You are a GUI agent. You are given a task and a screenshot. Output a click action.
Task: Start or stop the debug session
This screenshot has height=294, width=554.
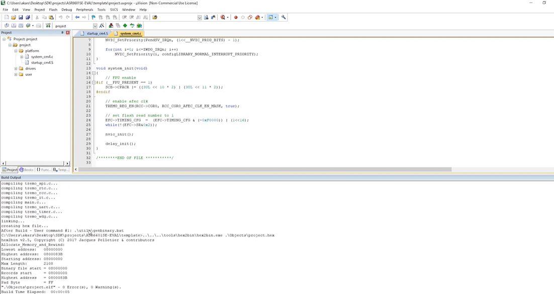point(223,17)
